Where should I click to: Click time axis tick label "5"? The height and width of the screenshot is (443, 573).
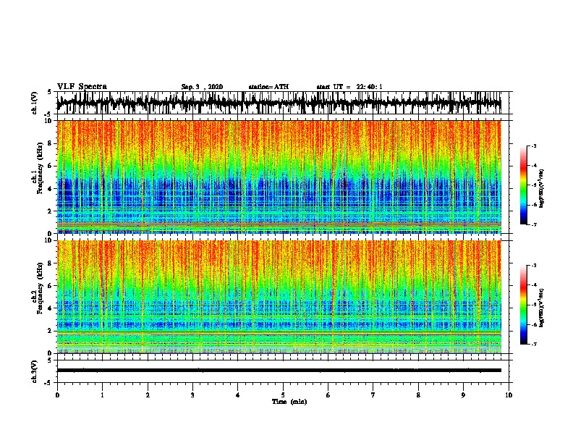pos(283,395)
